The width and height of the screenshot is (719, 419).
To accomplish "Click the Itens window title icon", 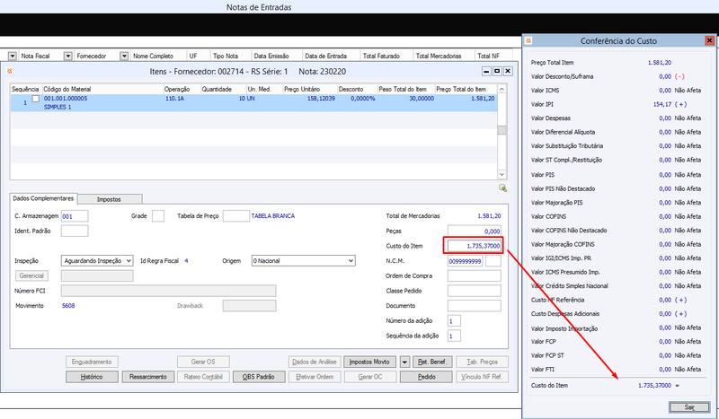I will 10,71.
